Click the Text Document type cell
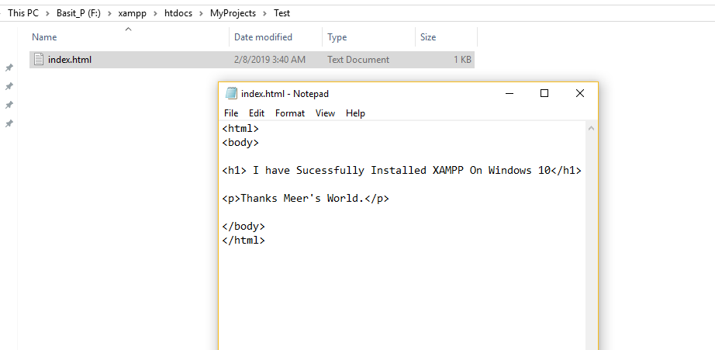This screenshot has height=350, width=715. click(x=358, y=59)
